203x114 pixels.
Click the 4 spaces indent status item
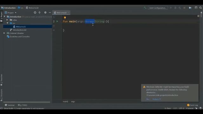click(190, 108)
